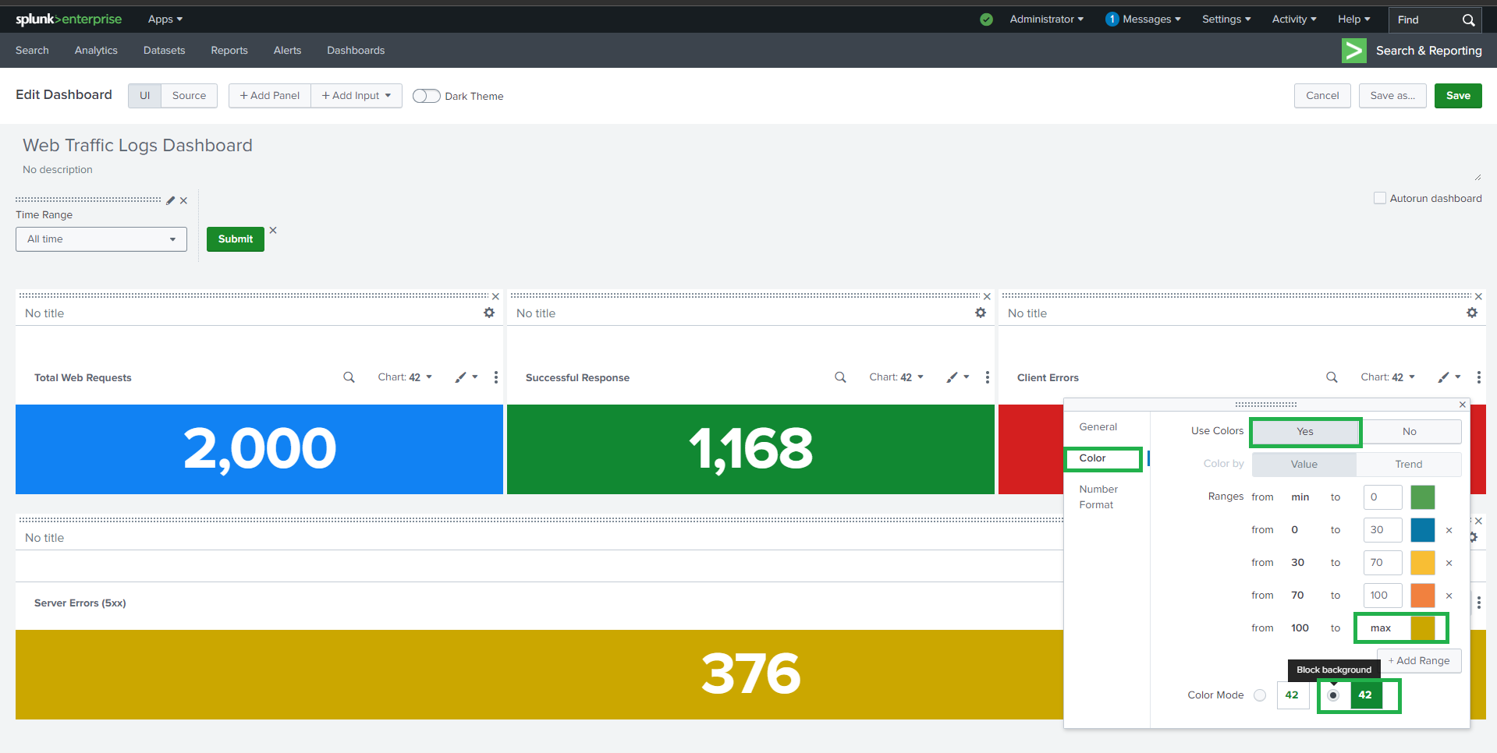1497x753 pixels.
Task: Switch dashboard editor to Source mode
Action: pos(190,96)
